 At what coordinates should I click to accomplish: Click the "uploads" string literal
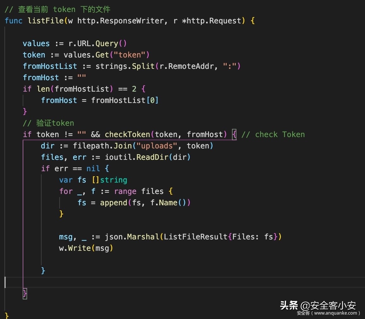click(x=157, y=146)
